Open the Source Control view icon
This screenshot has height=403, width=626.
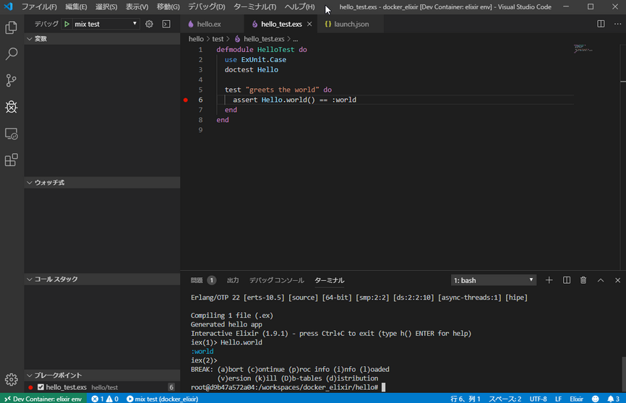click(12, 80)
